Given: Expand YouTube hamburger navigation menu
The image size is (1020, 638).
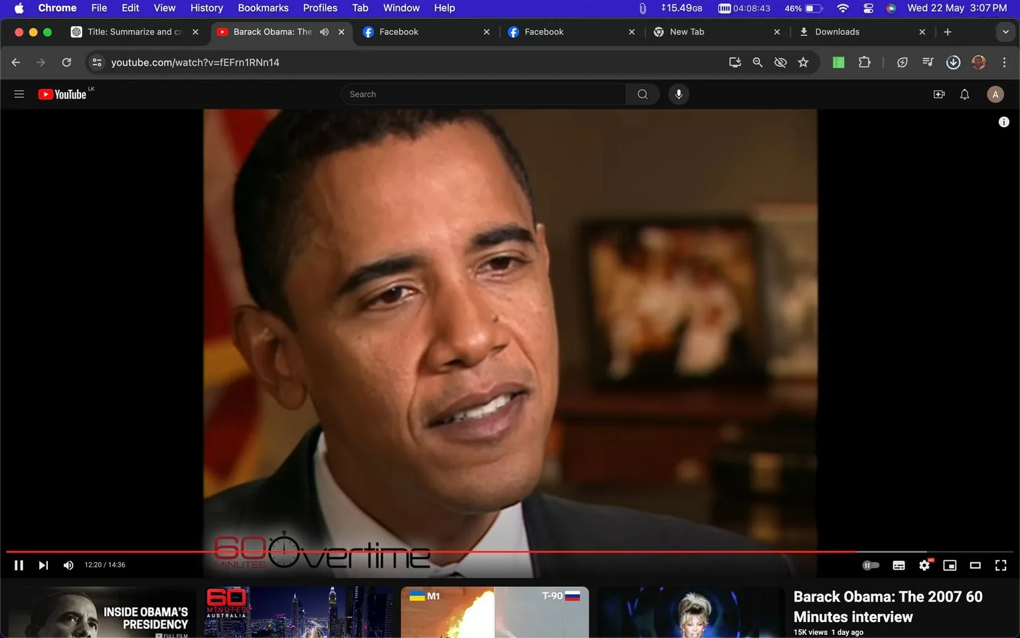Looking at the screenshot, I should (x=19, y=94).
